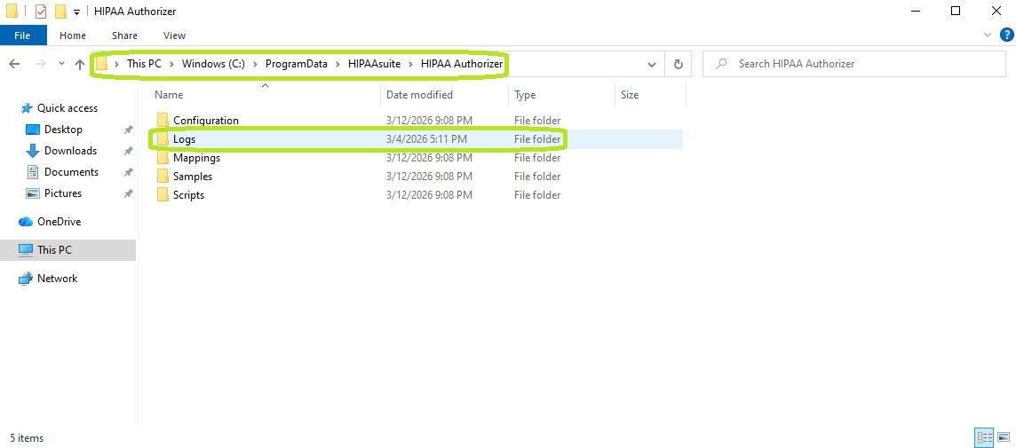
Task: Select the Samples folder icon
Action: pos(163,176)
